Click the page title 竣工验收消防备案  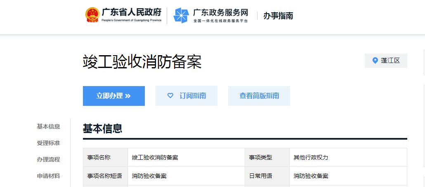[x=142, y=62]
